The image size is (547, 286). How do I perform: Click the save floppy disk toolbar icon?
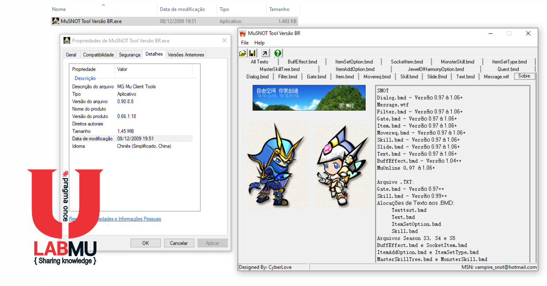[x=253, y=53]
